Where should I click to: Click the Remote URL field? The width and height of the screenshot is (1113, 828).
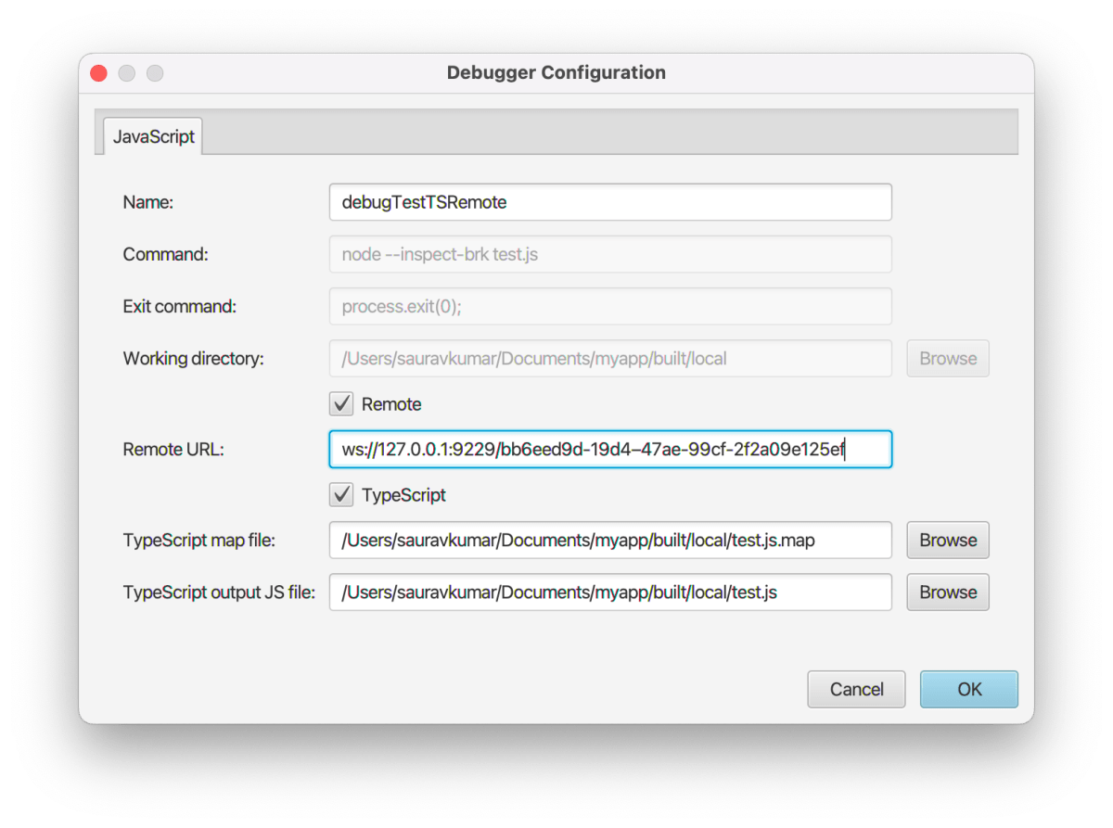point(610,449)
